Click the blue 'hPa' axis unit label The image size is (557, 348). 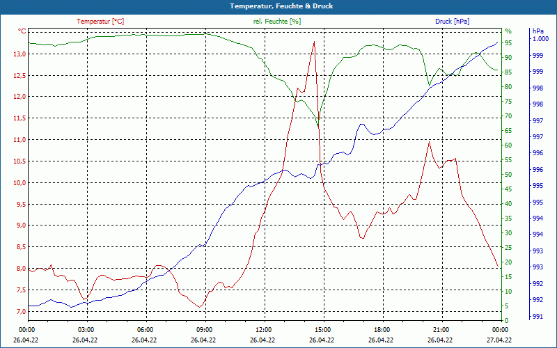point(538,31)
